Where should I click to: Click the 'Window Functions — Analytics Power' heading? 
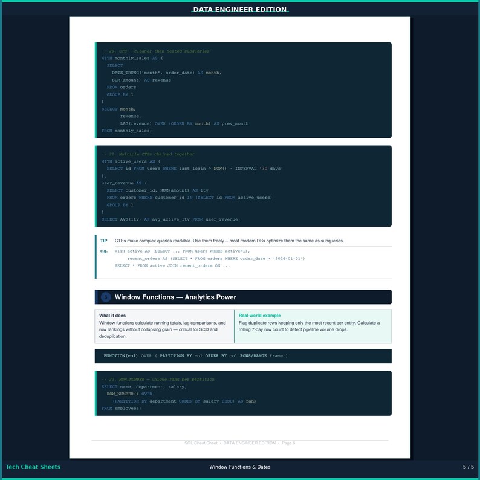click(175, 297)
